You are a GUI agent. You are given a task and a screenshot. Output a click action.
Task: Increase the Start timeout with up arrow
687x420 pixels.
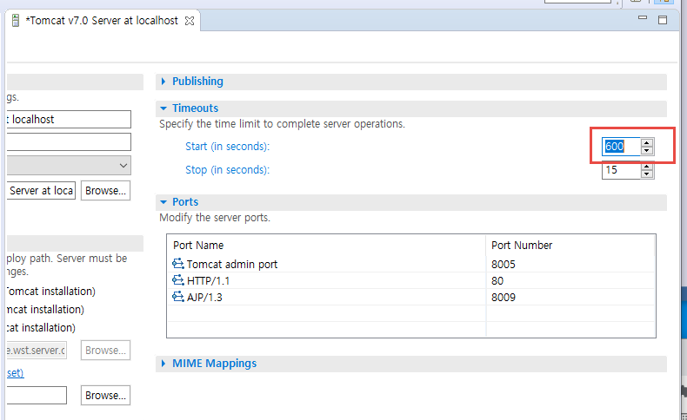pos(647,142)
